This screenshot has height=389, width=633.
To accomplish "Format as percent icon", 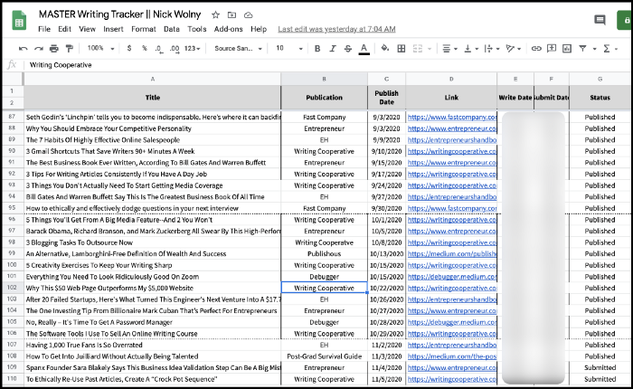I will [x=144, y=48].
